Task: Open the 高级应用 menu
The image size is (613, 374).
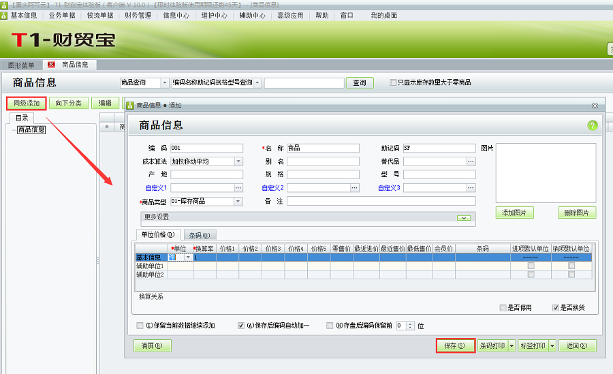Action: 290,15
